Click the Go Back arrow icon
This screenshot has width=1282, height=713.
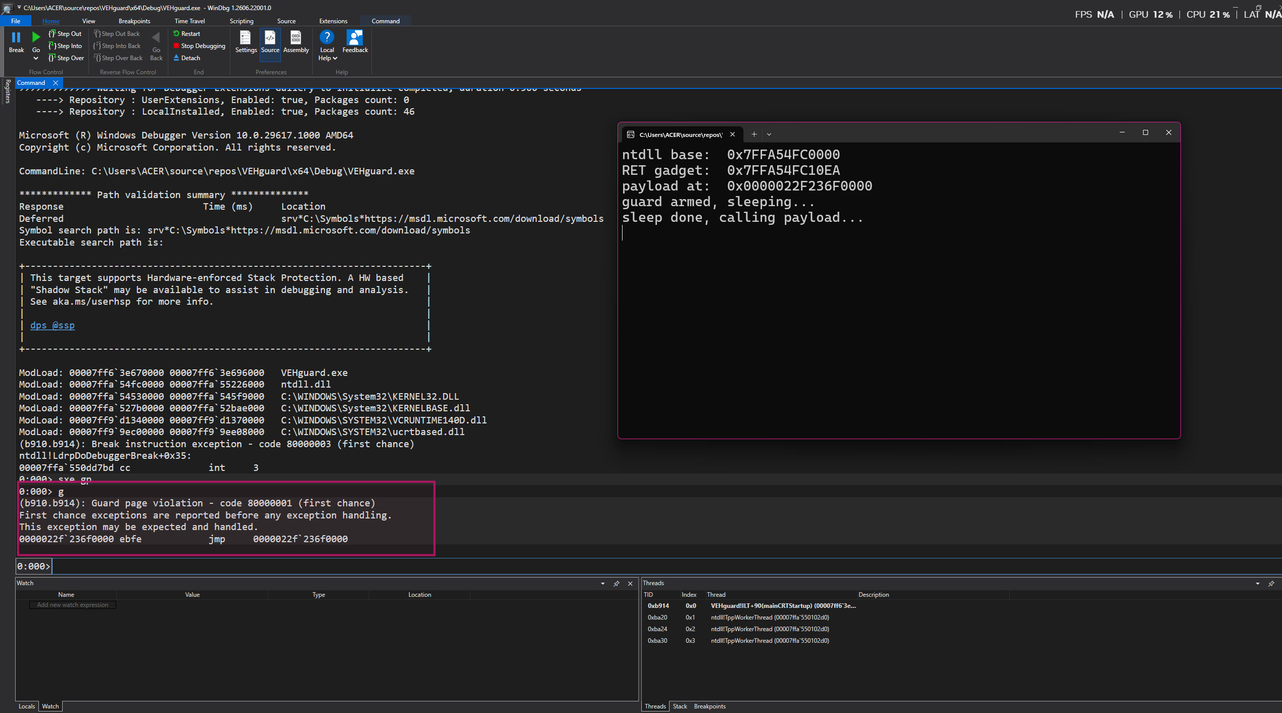[156, 37]
